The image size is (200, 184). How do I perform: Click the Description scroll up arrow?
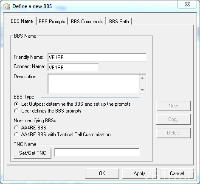click(142, 78)
